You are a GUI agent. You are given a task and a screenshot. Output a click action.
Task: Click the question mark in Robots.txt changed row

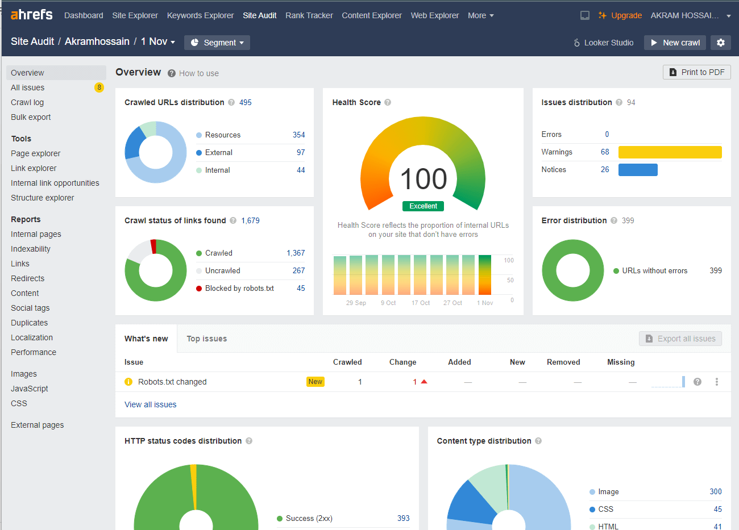pyautogui.click(x=698, y=382)
